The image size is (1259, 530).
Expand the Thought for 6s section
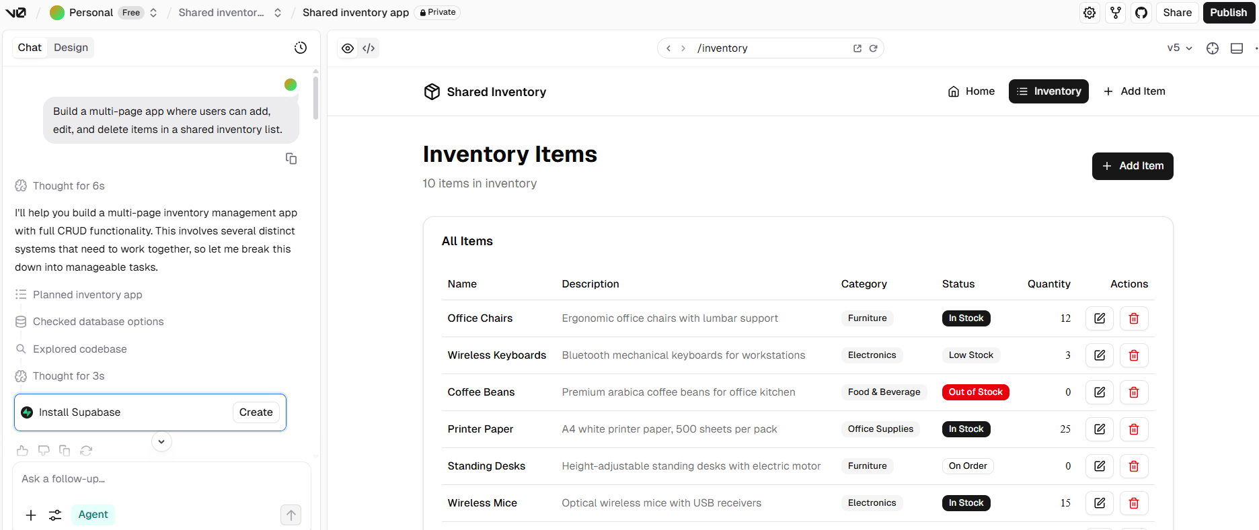pyautogui.click(x=69, y=186)
